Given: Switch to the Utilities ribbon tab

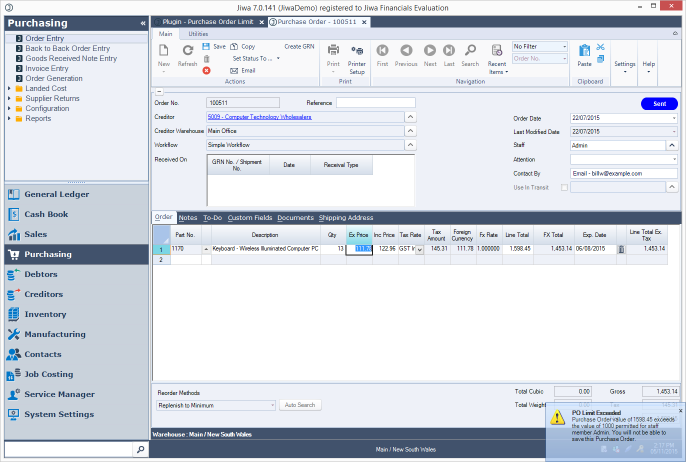Looking at the screenshot, I should 198,34.
